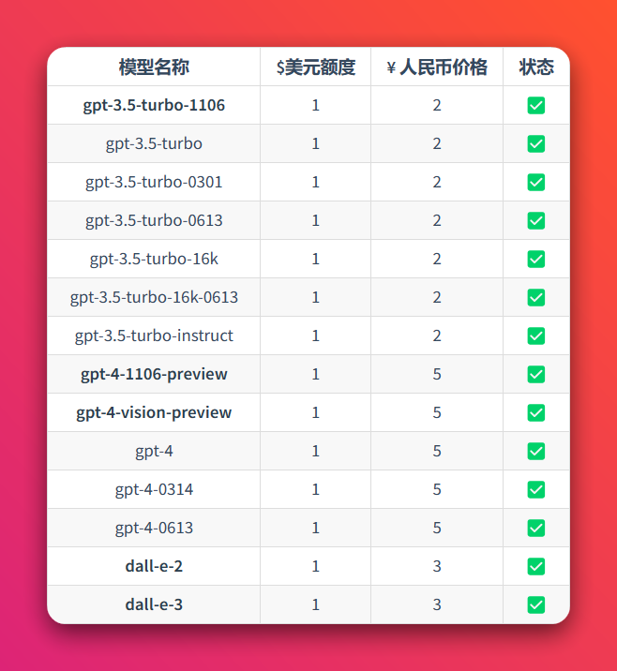Click the status checkmark of gpt-4-vision-preview
The image size is (617, 671).
coord(536,413)
